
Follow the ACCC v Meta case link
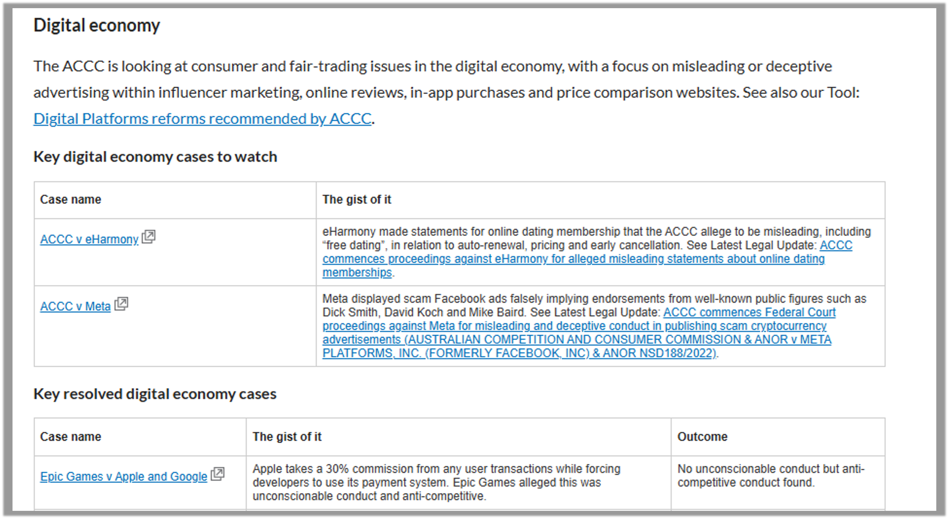point(75,306)
